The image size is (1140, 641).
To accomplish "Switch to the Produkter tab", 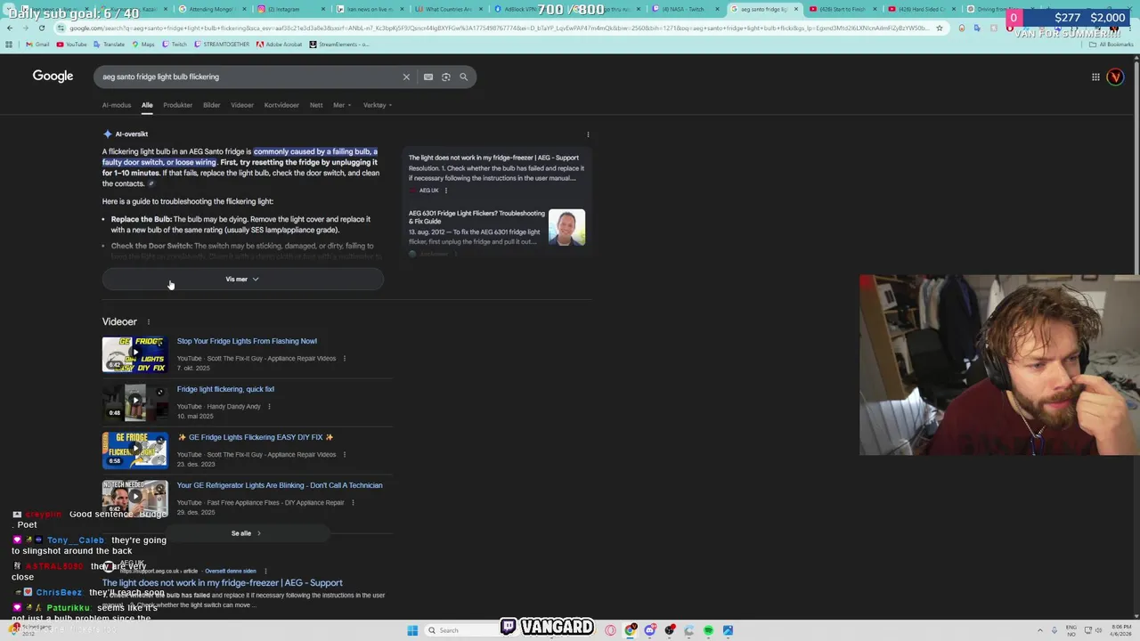I will point(177,105).
